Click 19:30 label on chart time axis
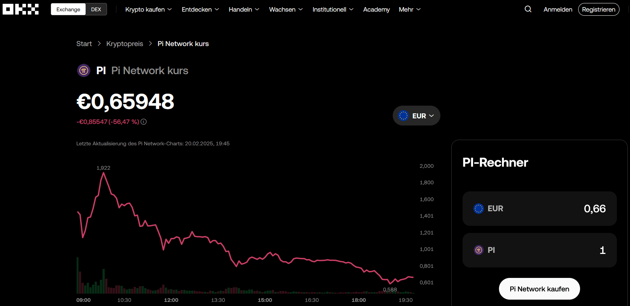This screenshot has width=630, height=306. click(x=405, y=300)
